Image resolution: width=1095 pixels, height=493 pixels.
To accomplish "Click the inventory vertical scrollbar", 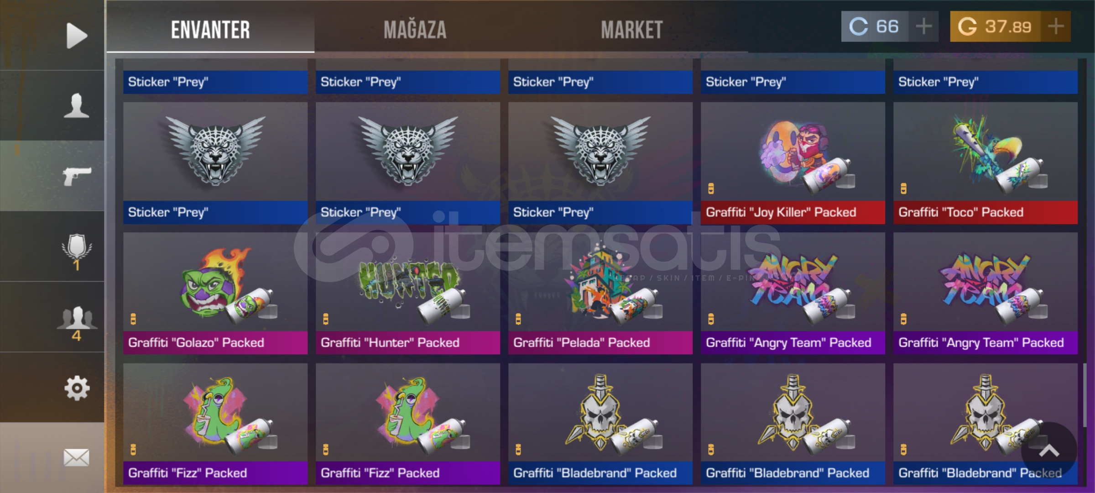I will tap(1085, 395).
